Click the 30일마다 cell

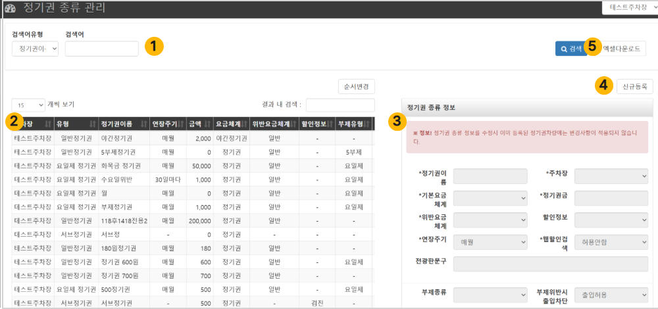point(168,179)
